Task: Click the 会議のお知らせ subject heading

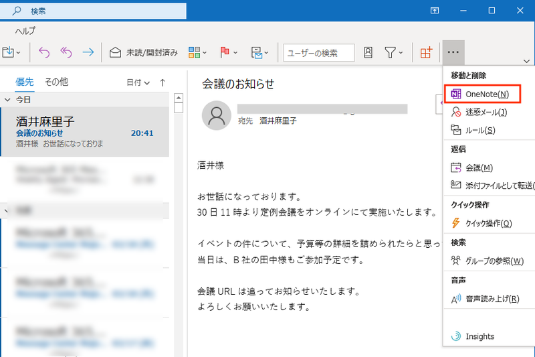Action: 238,84
